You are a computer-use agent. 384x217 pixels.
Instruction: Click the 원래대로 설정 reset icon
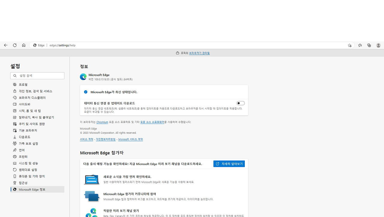(x=15, y=170)
